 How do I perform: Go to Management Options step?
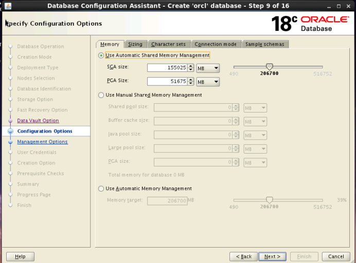(43, 142)
